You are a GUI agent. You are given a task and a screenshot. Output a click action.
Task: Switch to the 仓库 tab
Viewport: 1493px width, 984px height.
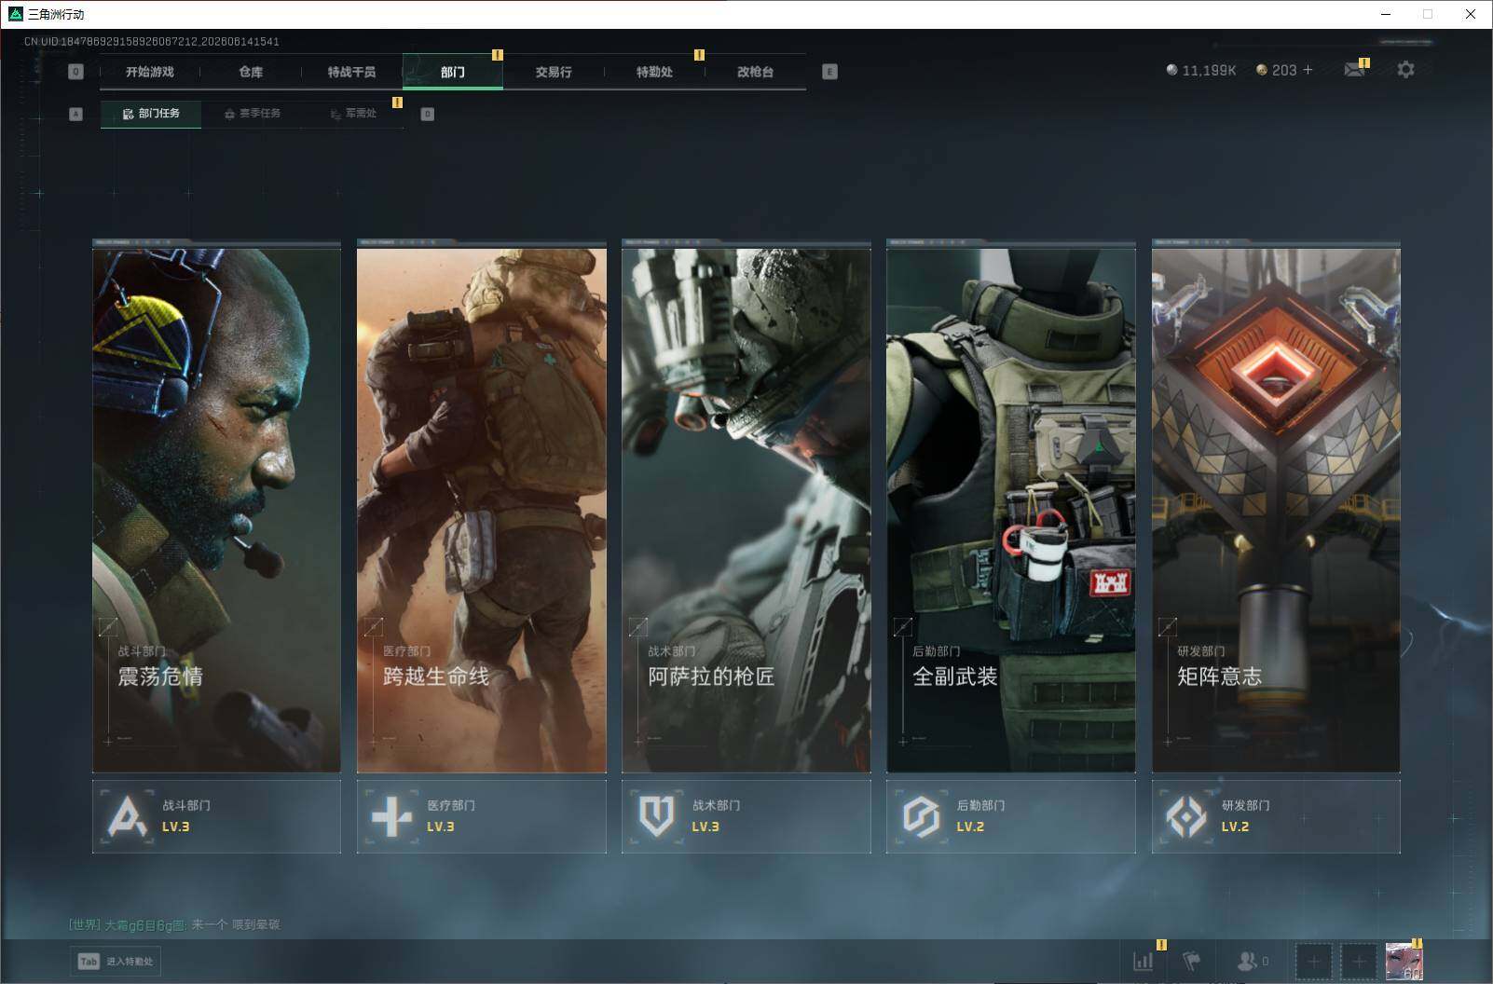pos(251,72)
